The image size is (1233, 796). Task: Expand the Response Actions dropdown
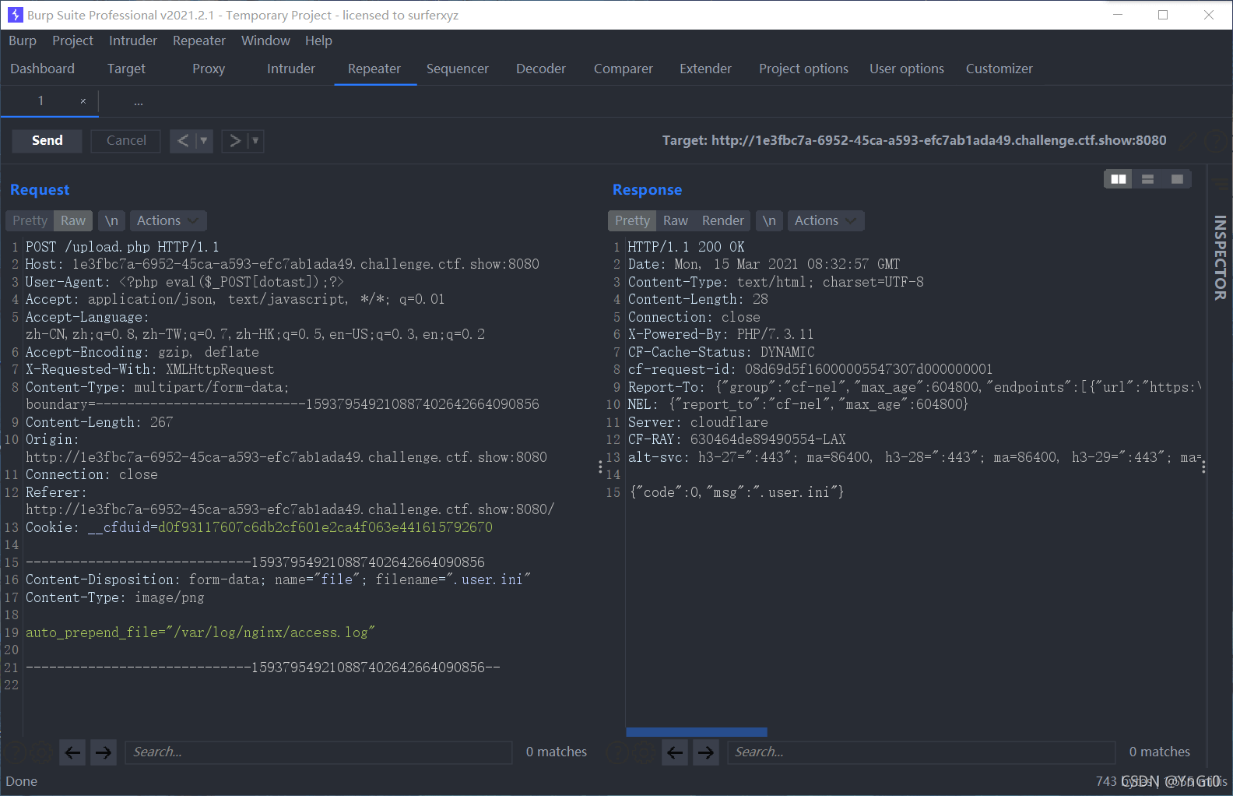(x=826, y=220)
